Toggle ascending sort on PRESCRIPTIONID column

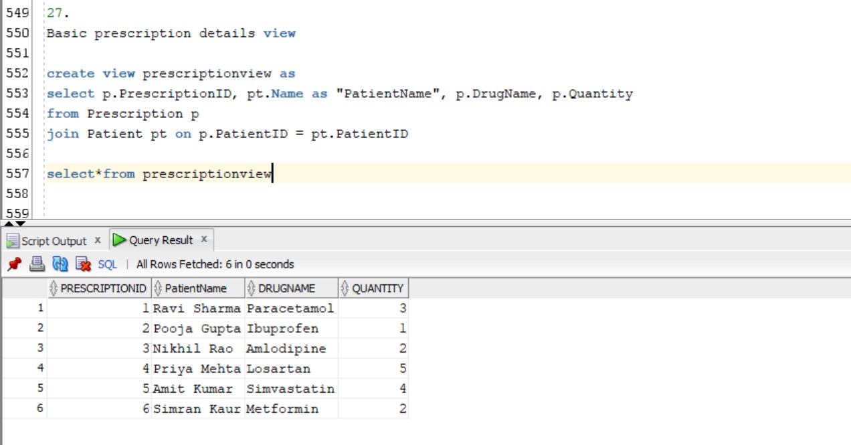(x=53, y=288)
